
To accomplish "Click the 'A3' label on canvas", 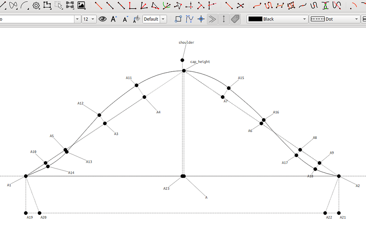I will [x=116, y=134].
